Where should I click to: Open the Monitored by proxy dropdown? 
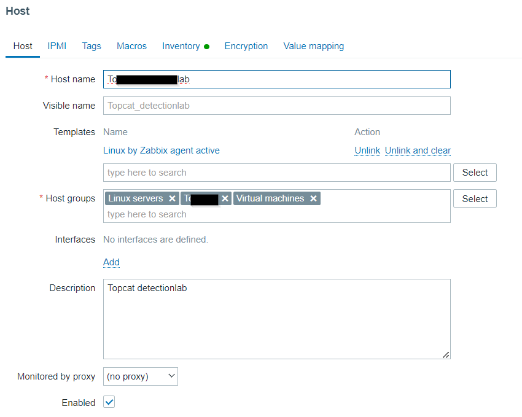(x=141, y=376)
